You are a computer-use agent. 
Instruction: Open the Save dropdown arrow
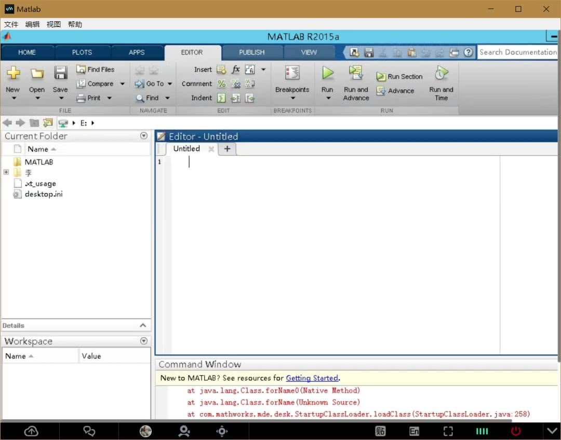point(61,98)
